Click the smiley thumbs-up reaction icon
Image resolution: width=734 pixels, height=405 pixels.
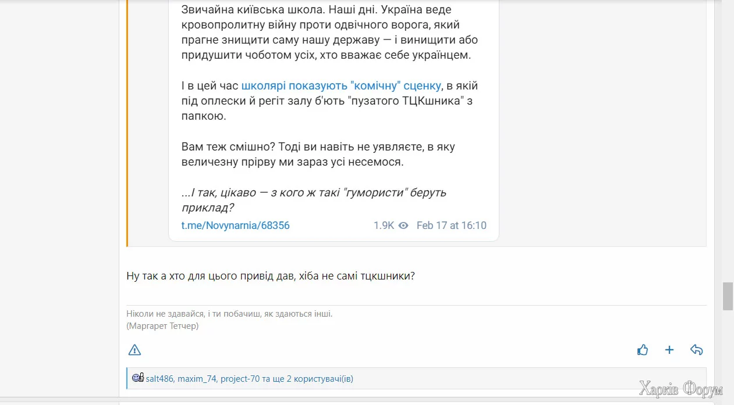(138, 378)
